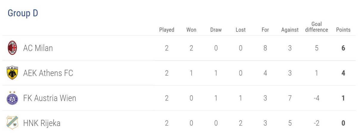Click AEK Athens FC's points value 4

click(x=343, y=73)
